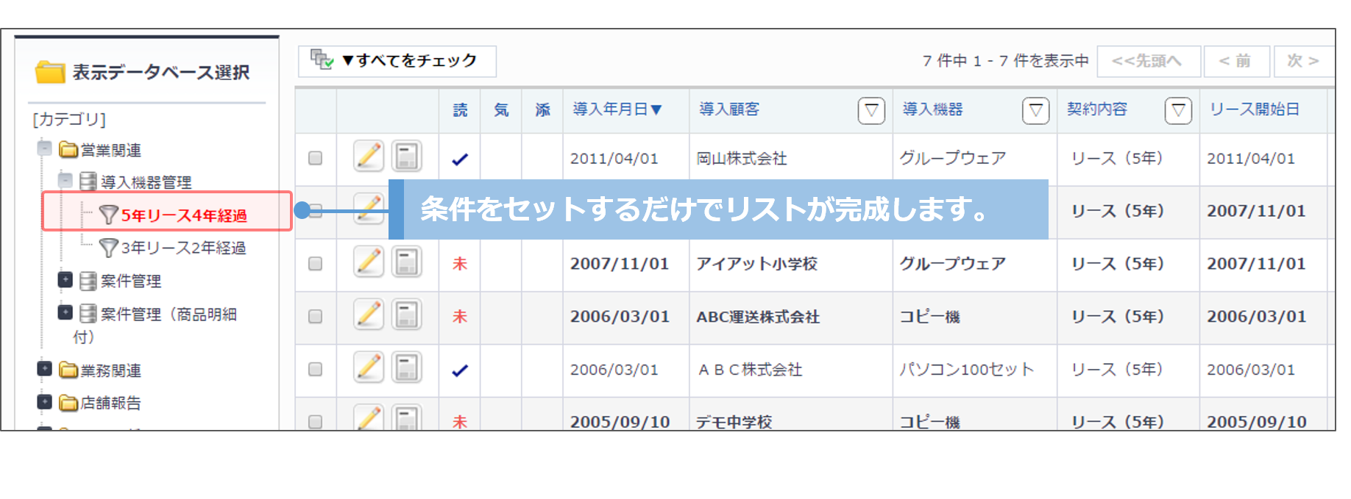This screenshot has height=499, width=1351.
Task: Open the 導入顧客 column filter dropdown
Action: point(871,111)
